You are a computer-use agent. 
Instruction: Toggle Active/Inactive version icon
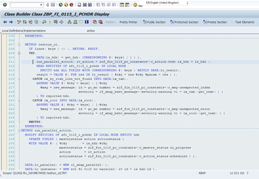pyautogui.click(x=25, y=22)
